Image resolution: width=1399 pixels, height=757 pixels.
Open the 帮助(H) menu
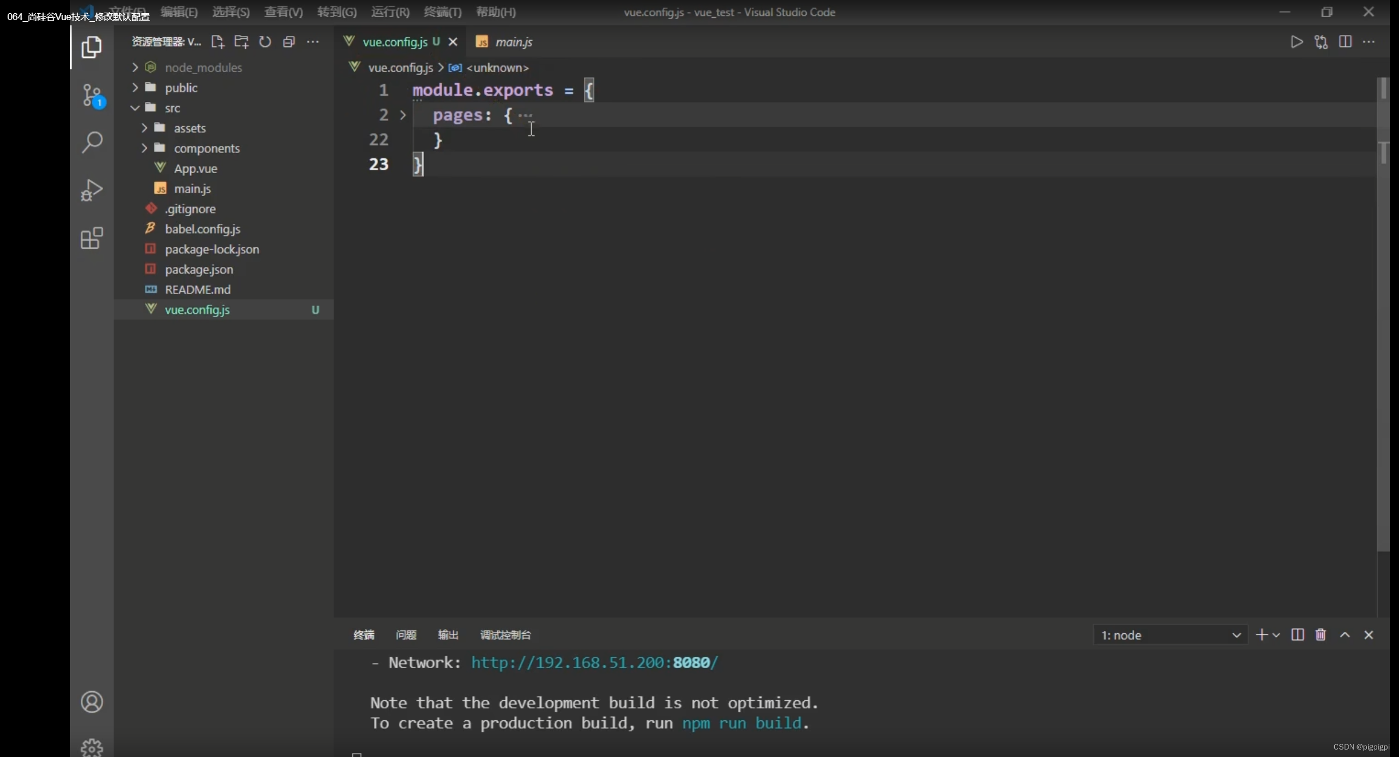point(496,11)
